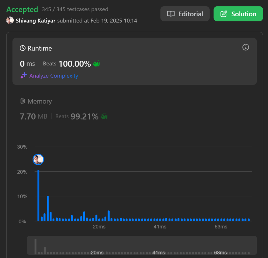Click the avatar marker above the runtime chart
The width and height of the screenshot is (268, 258).
click(38, 159)
